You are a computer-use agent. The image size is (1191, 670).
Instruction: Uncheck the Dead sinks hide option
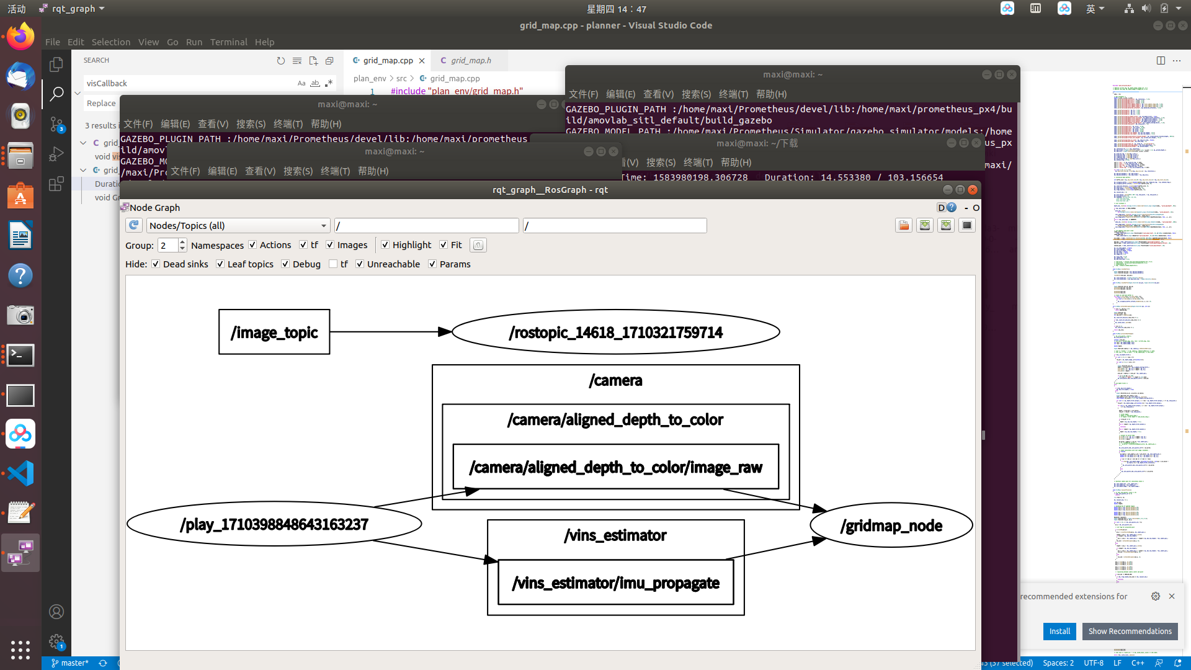(156, 264)
